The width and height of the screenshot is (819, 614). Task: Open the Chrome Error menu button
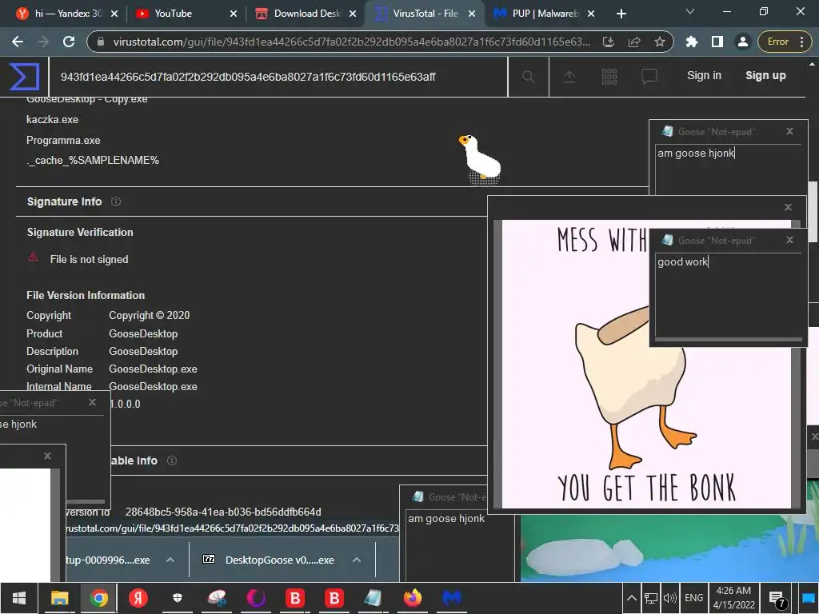click(783, 42)
